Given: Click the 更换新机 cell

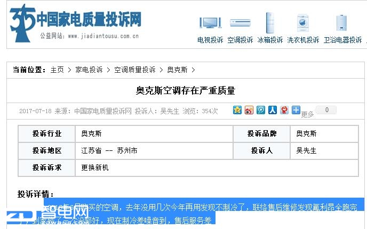Looking at the screenshot, I should point(217,168).
